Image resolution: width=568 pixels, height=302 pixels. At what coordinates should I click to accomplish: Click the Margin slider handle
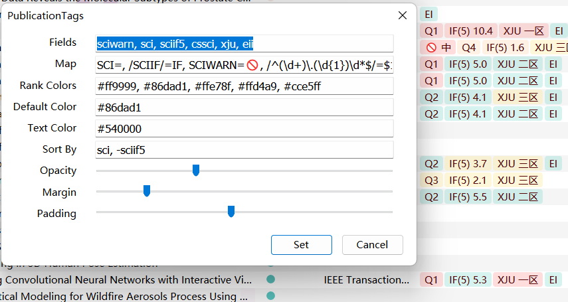[x=147, y=191]
